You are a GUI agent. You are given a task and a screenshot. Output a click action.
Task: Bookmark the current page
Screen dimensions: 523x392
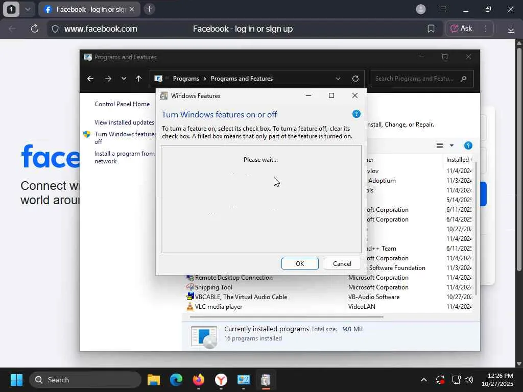pyautogui.click(x=431, y=29)
